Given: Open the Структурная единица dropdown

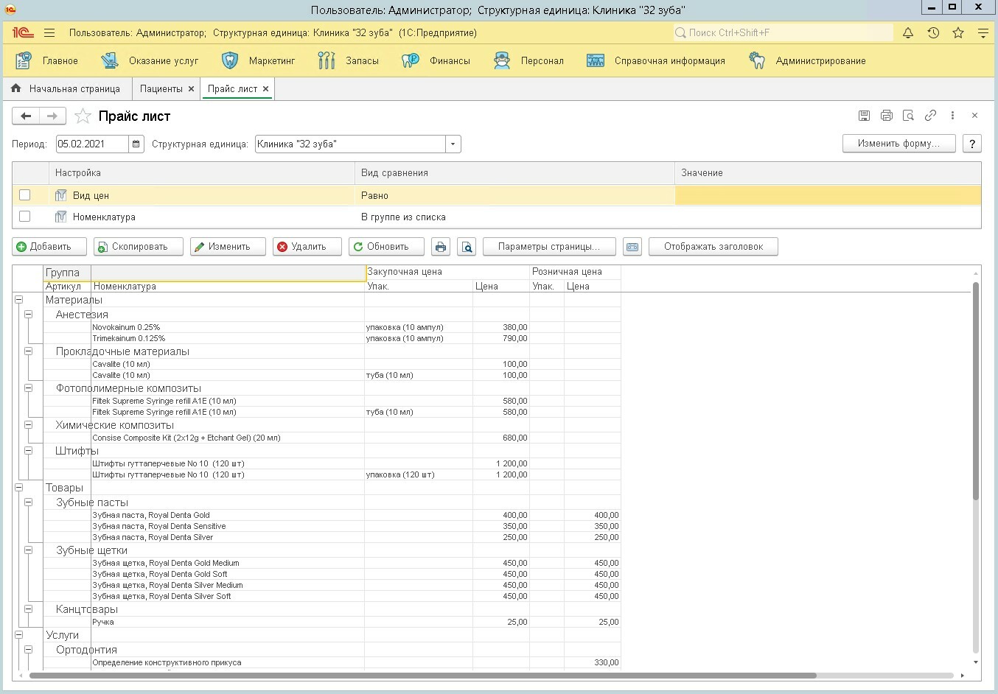Looking at the screenshot, I should (x=453, y=144).
